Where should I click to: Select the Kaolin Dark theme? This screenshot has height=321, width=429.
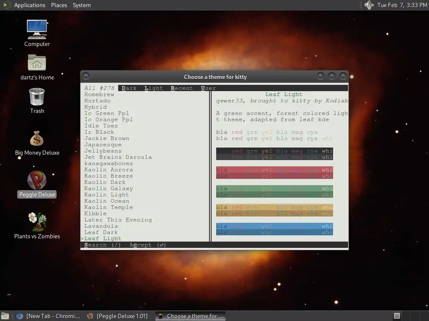tap(105, 182)
